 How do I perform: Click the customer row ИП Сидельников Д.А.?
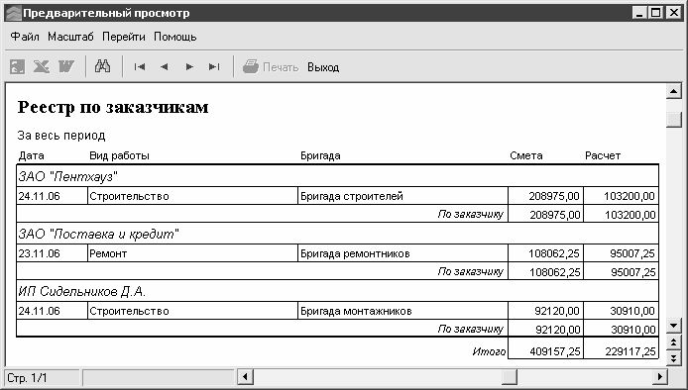(x=337, y=291)
